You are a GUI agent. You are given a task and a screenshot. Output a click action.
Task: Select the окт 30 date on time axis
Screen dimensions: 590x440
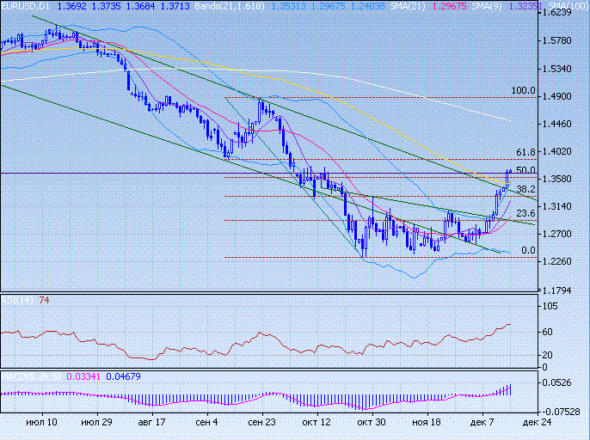(372, 423)
